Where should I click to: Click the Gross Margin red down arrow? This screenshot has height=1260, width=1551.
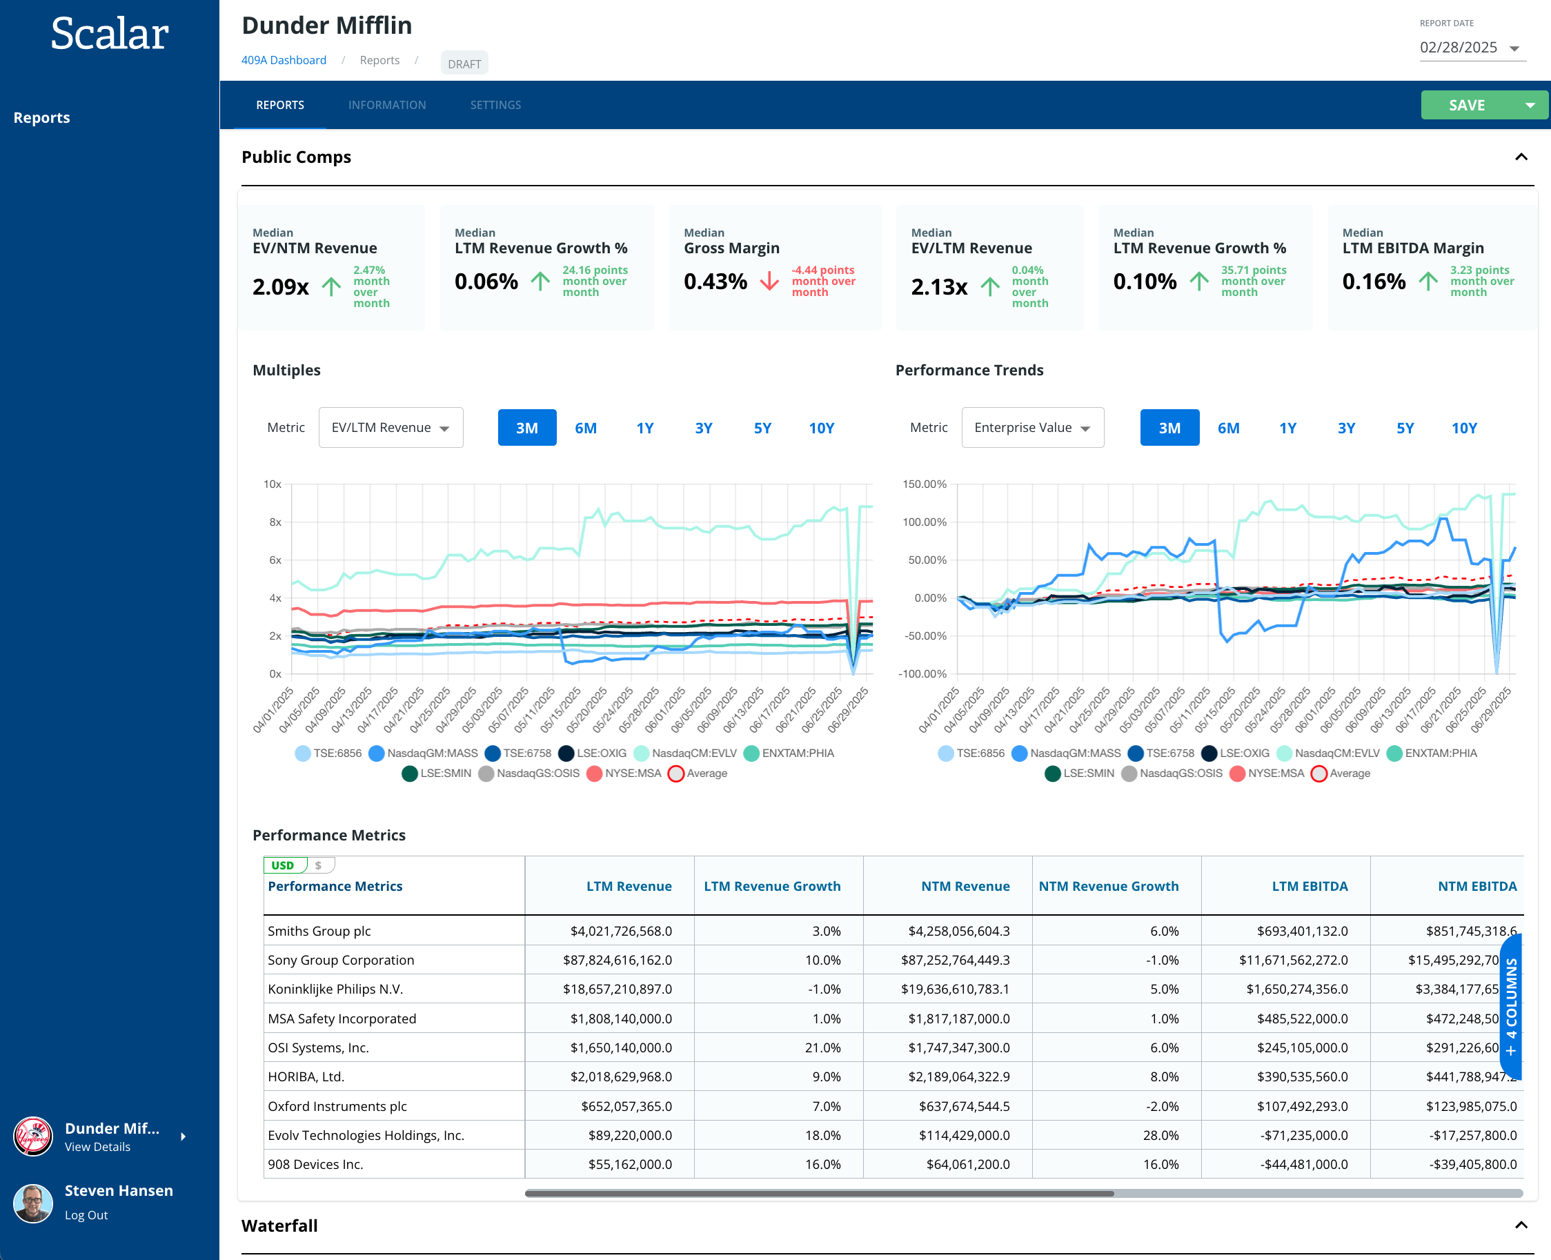(769, 281)
